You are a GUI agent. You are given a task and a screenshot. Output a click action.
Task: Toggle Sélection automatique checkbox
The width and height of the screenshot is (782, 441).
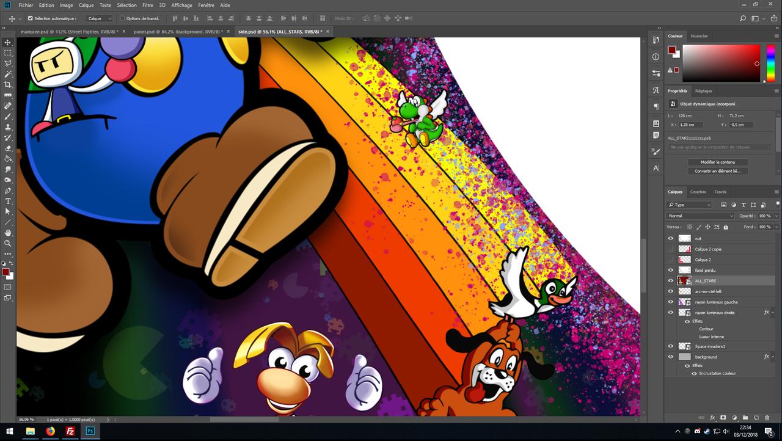coord(31,18)
